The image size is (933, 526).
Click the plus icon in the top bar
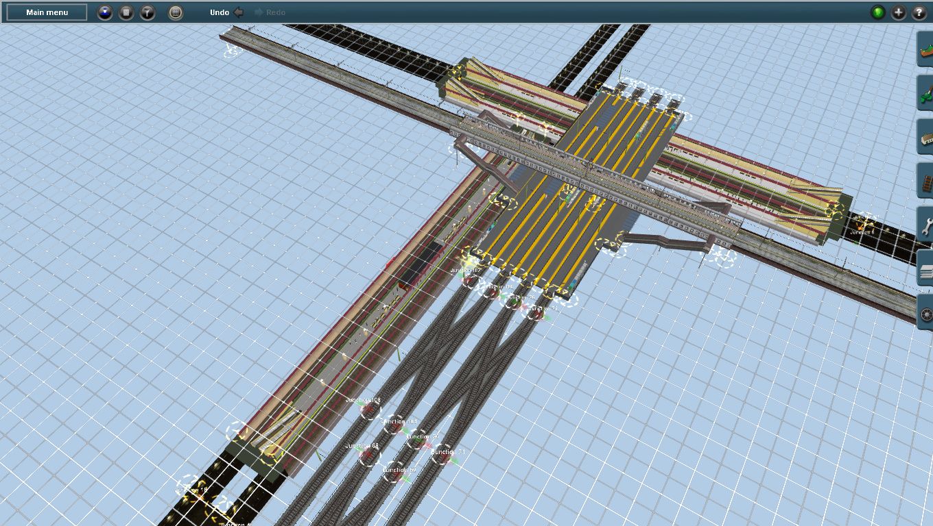pos(899,12)
